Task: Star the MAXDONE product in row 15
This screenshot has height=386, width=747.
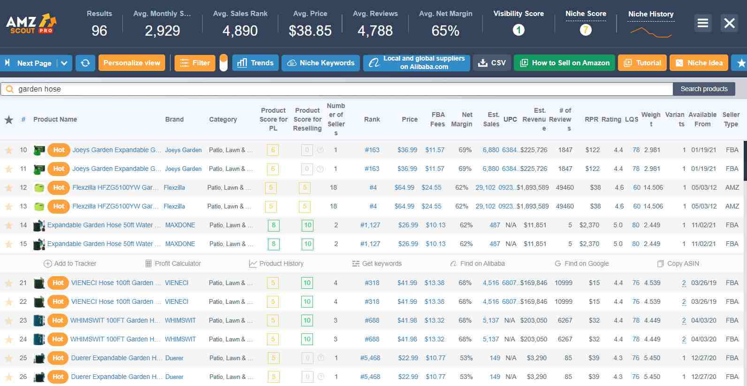Action: 8,244
